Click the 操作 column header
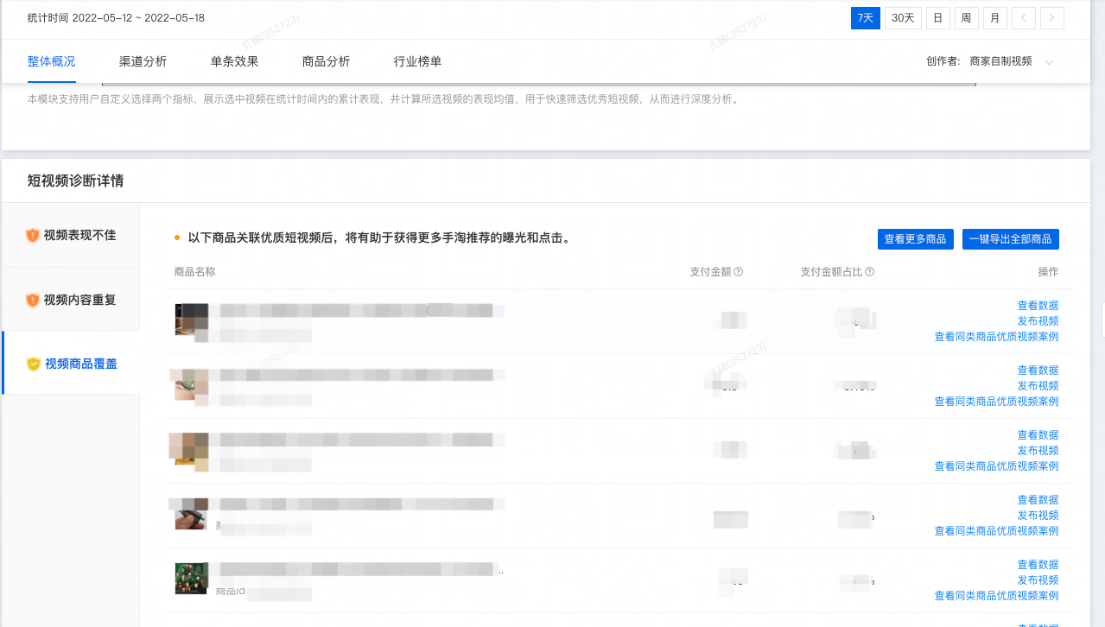 coord(1048,272)
